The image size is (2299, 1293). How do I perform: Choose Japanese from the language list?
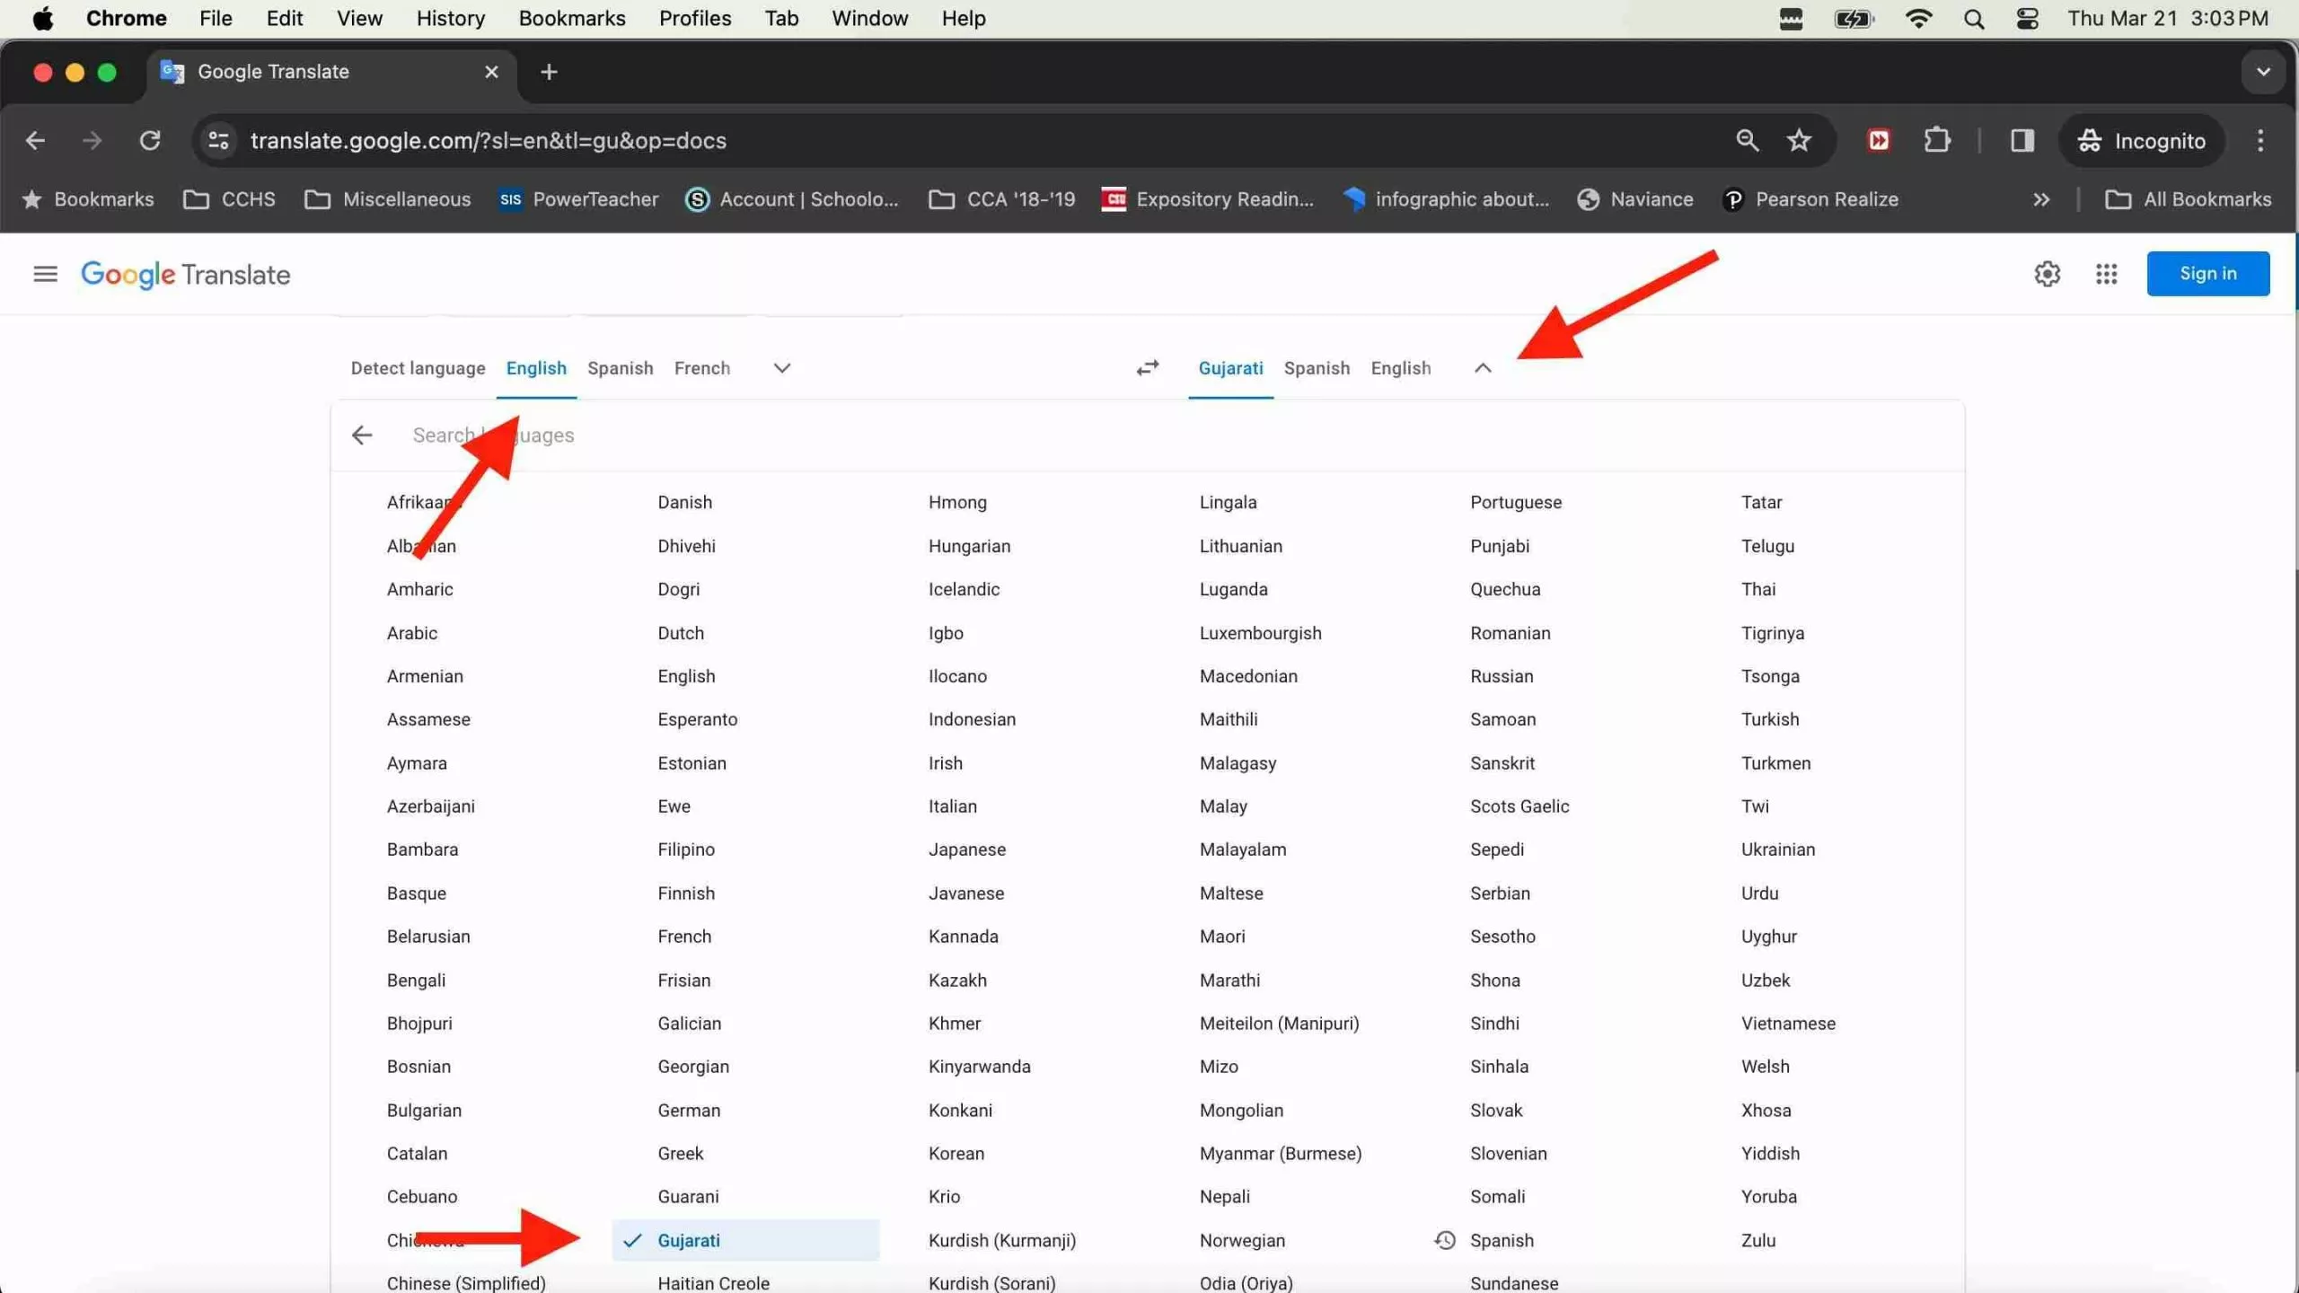(966, 849)
